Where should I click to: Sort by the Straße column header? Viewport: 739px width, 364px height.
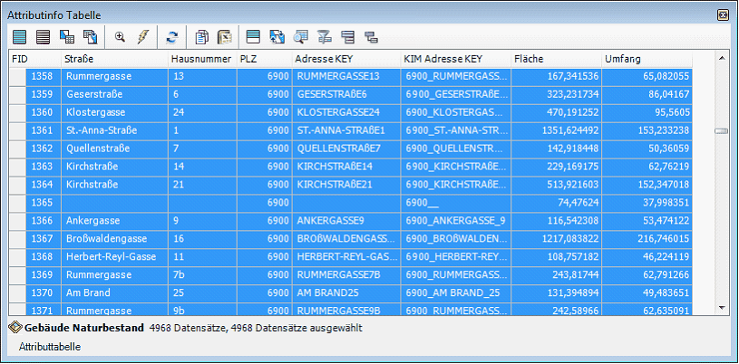click(114, 59)
